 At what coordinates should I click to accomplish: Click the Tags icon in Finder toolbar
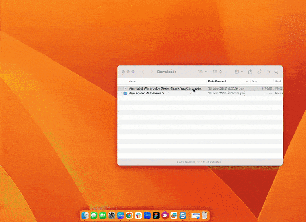tap(259, 72)
